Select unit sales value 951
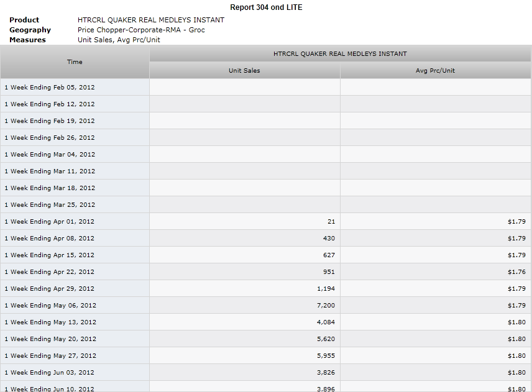532x392 pixels. [x=329, y=272]
